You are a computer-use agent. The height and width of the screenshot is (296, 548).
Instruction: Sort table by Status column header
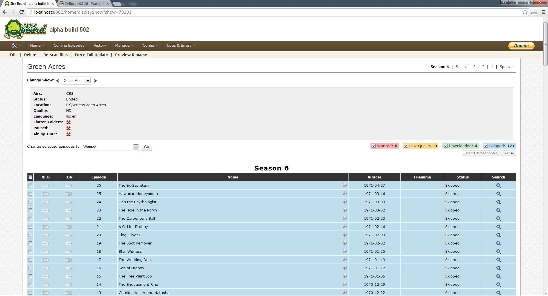[462, 177]
